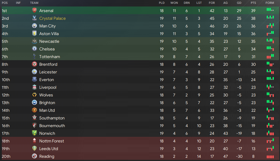Select the 8th place Brentford row

(x=140, y=64)
